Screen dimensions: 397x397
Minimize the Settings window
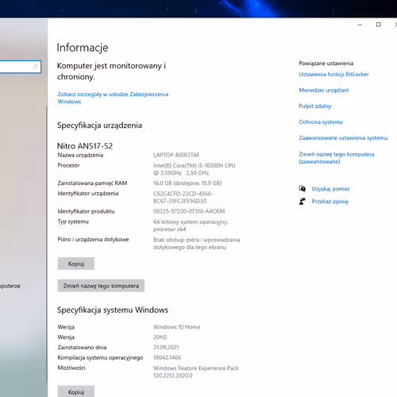coord(360,25)
